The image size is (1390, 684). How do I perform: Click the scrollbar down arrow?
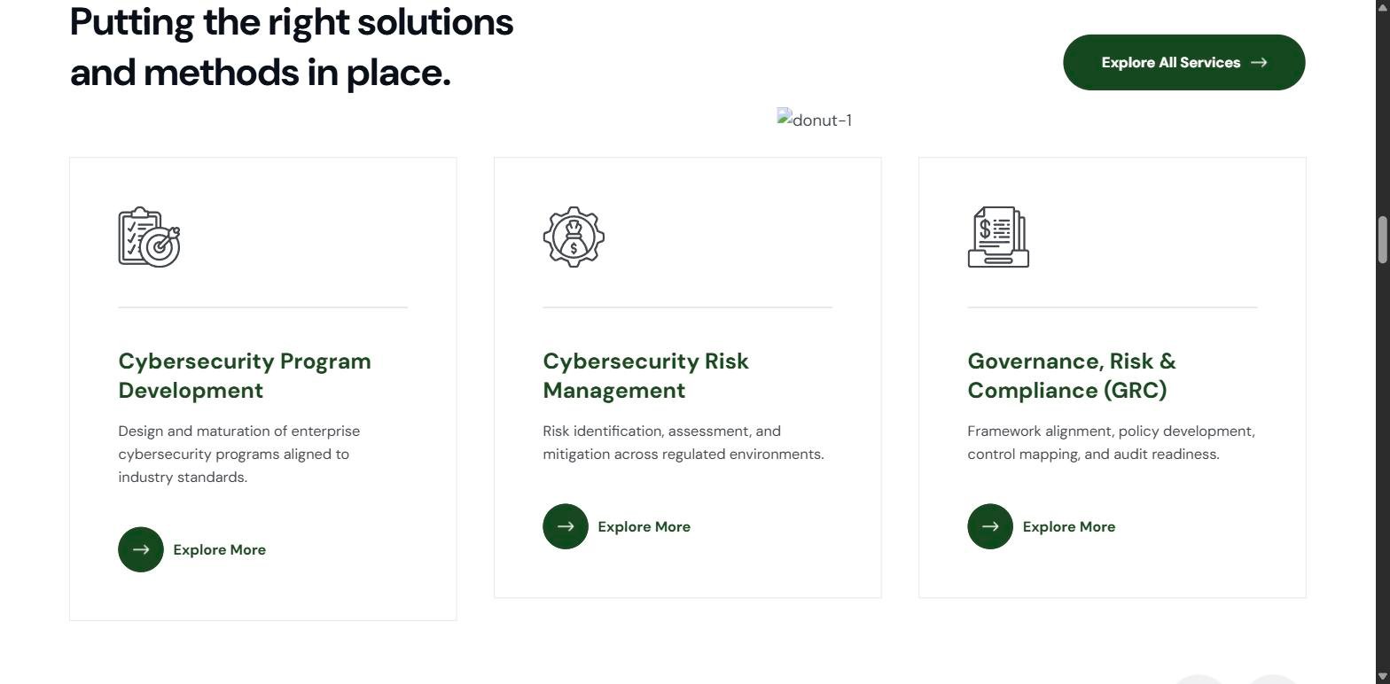[1382, 677]
